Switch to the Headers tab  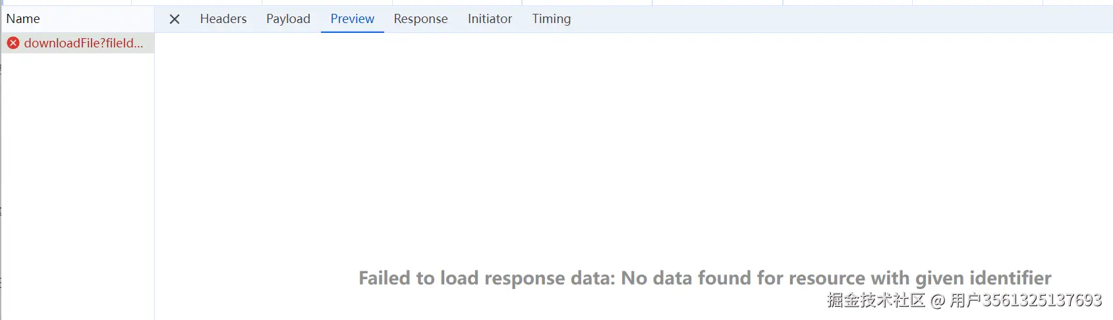[x=223, y=19]
